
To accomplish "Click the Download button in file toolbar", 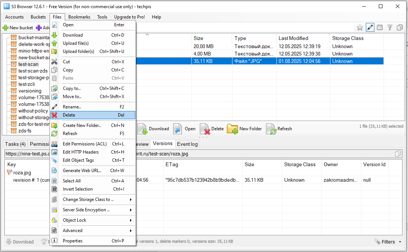I will 153,129.
